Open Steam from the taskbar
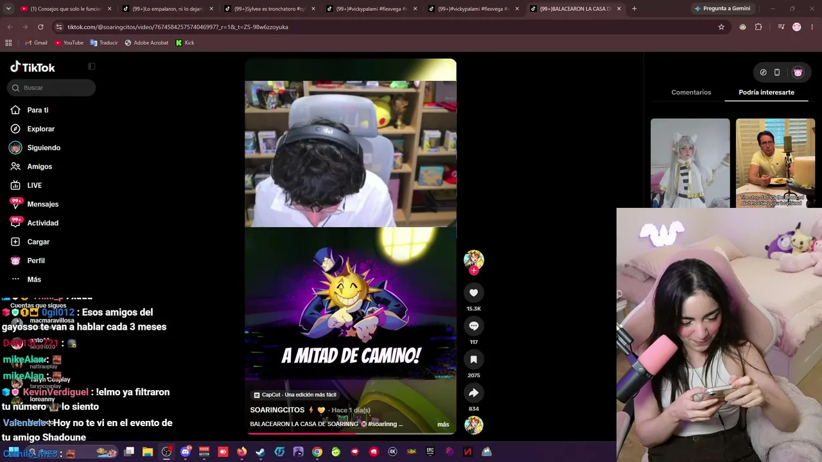 260,452
